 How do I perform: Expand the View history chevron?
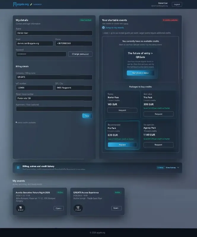coord(178,168)
